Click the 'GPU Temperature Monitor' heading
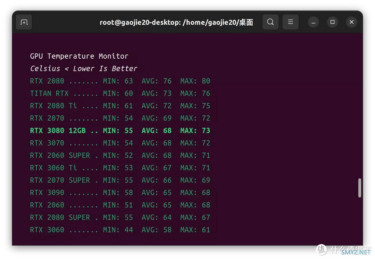 coord(79,56)
